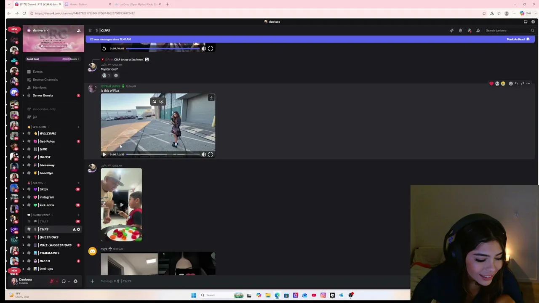This screenshot has width=539, height=303.
Task: Add skull reaction from hover toolbar
Action: (x=497, y=84)
